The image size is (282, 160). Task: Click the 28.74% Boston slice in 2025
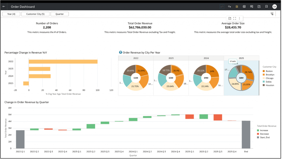click(248, 72)
